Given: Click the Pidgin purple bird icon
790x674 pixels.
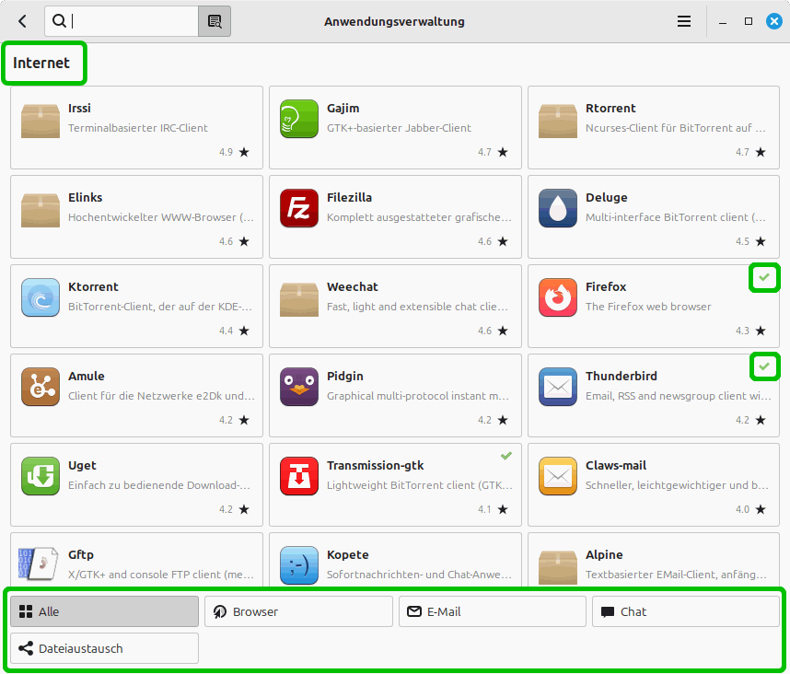Looking at the screenshot, I should click(298, 387).
